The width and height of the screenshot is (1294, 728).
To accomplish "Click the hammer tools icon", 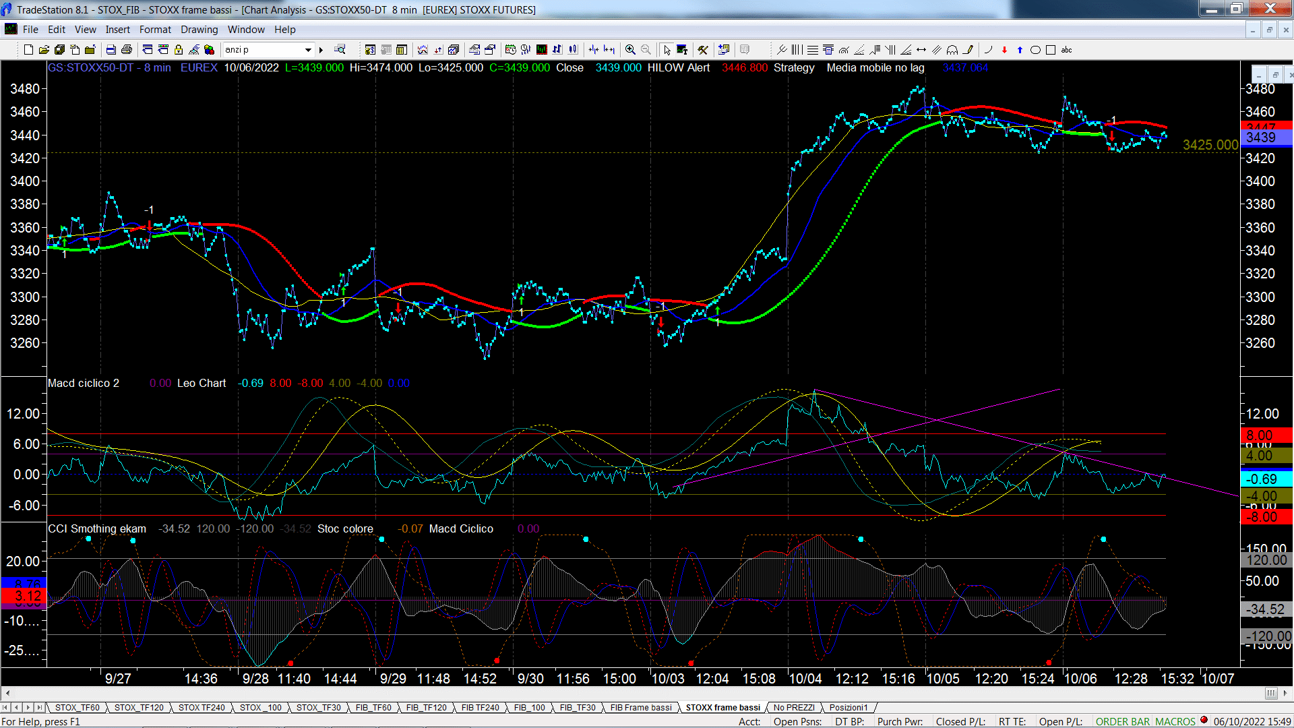I will (x=703, y=50).
